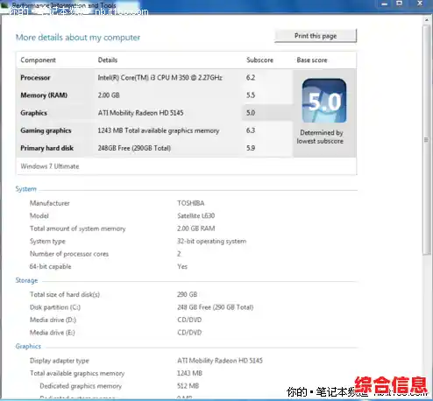Select the Memory (RAM) row label
The image size is (433, 401).
coord(44,95)
